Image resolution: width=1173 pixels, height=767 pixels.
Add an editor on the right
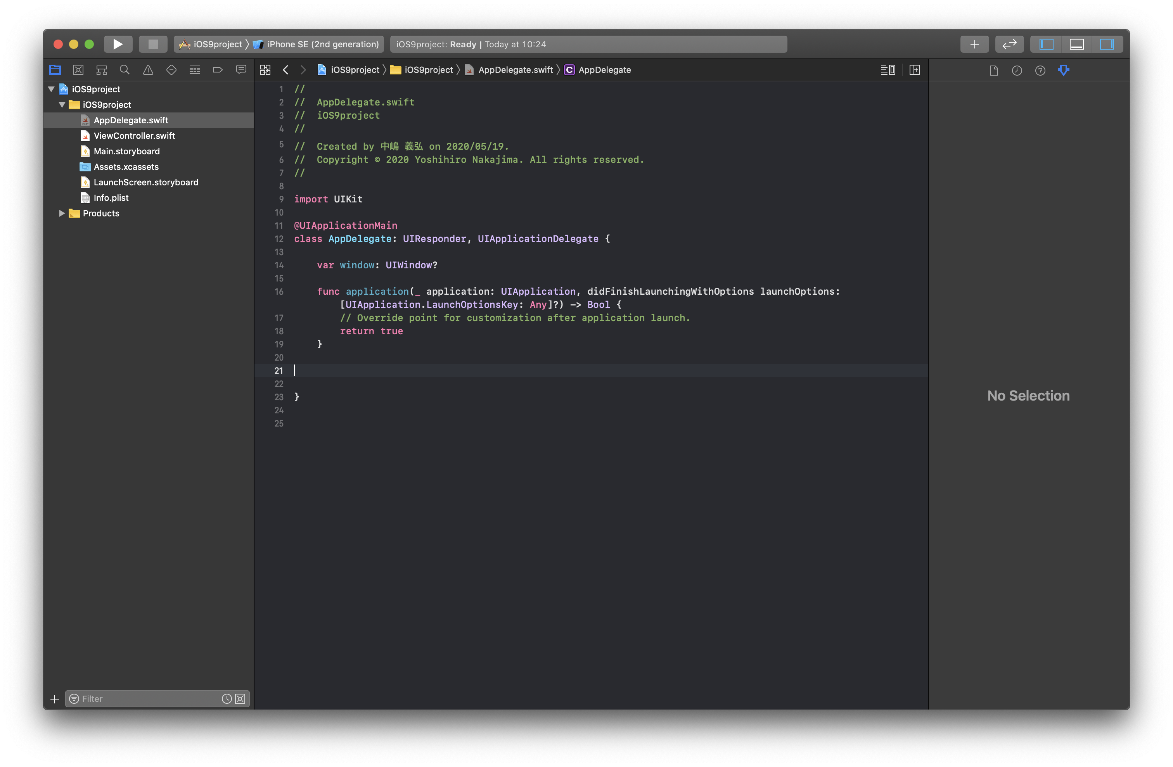[x=914, y=70]
